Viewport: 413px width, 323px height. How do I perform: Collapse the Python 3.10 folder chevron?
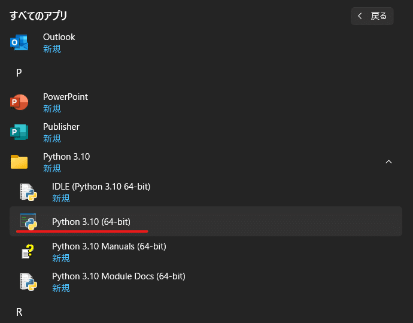[388, 162]
